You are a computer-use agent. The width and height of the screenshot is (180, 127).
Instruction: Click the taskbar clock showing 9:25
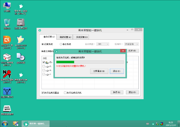(171, 124)
